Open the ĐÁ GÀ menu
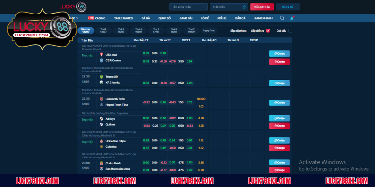 coord(146,18)
